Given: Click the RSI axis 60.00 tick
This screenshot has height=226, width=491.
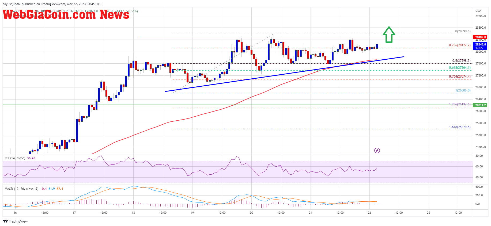Looking at the screenshot, I should click(479, 166).
